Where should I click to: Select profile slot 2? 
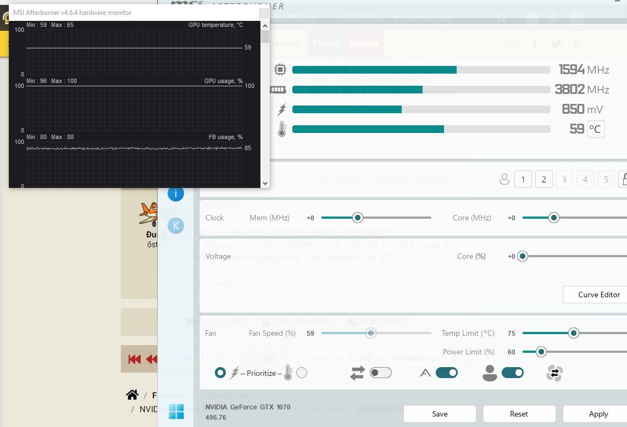(544, 180)
